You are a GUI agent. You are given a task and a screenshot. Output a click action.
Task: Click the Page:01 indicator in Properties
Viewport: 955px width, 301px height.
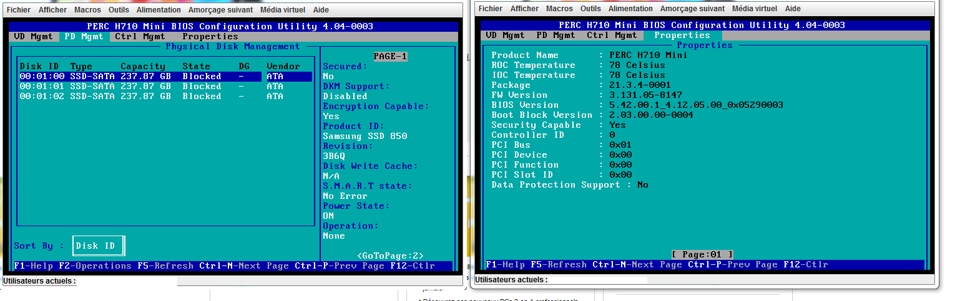[702, 254]
